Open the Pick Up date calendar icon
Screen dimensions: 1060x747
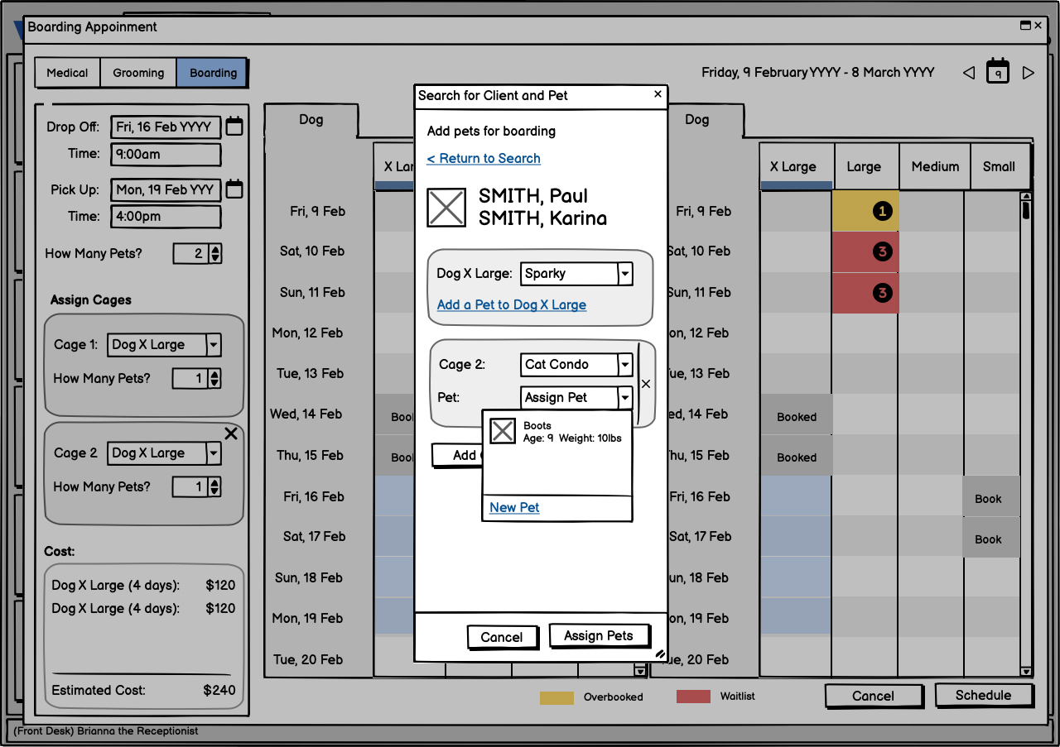(x=234, y=189)
